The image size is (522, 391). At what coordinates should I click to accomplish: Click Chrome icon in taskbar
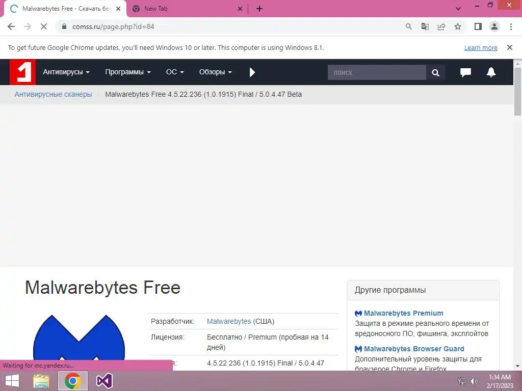tap(73, 381)
